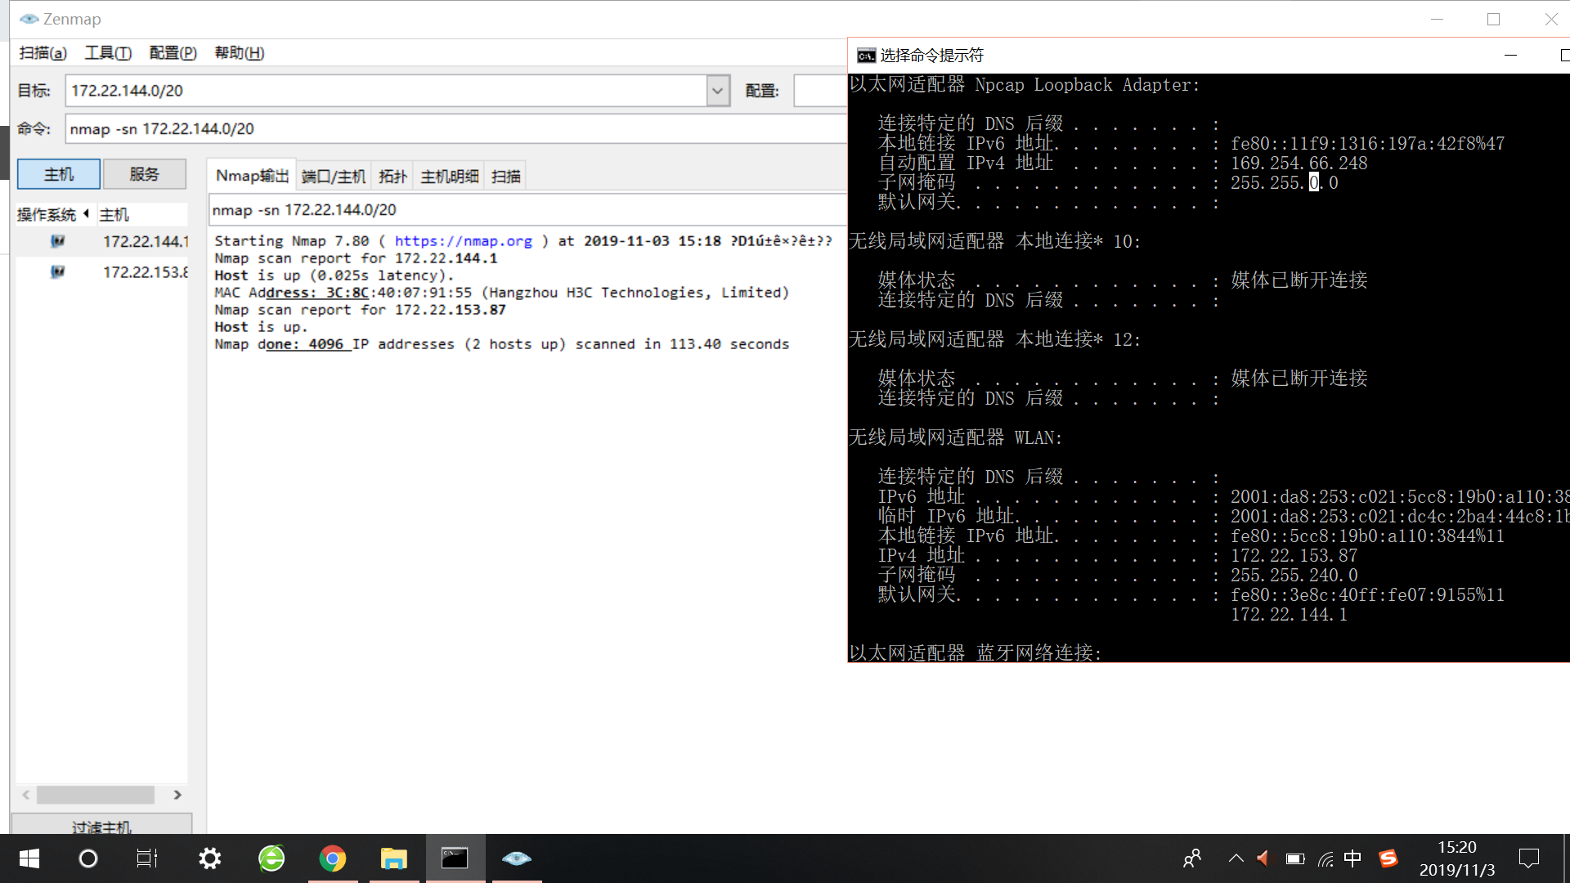This screenshot has height=883, width=1570.
Task: Toggle Chinese input mode indicator 中
Action: (x=1352, y=858)
